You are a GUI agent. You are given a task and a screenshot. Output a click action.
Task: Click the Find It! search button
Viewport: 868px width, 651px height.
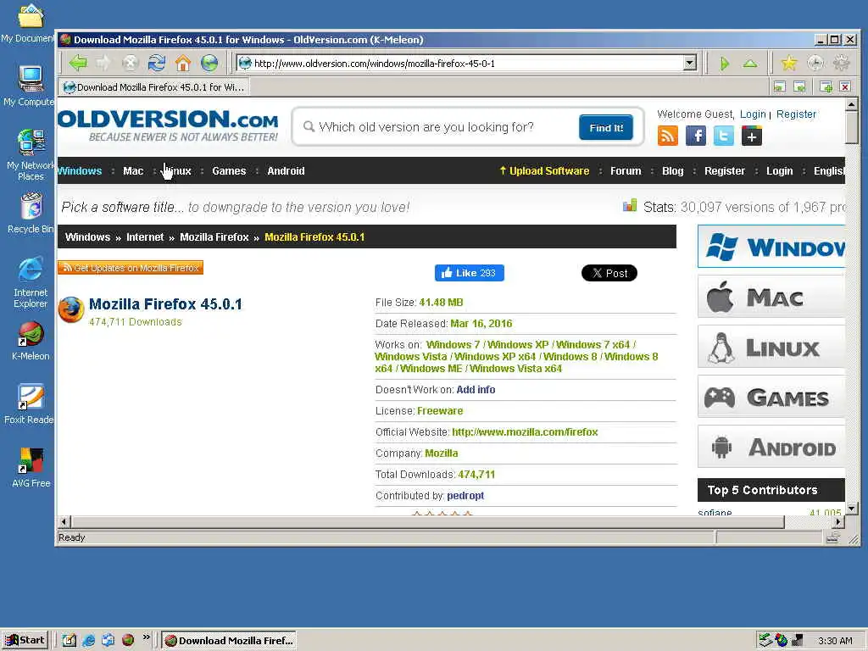606,128
